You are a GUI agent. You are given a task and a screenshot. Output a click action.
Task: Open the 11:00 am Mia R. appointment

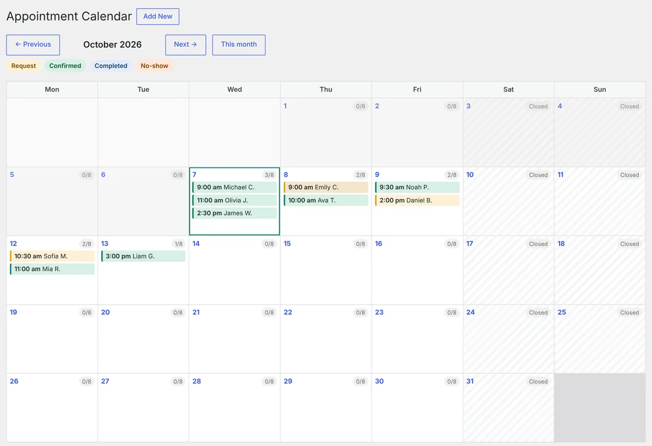tap(52, 269)
